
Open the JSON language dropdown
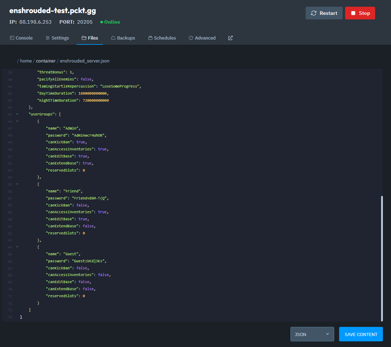tap(312, 334)
